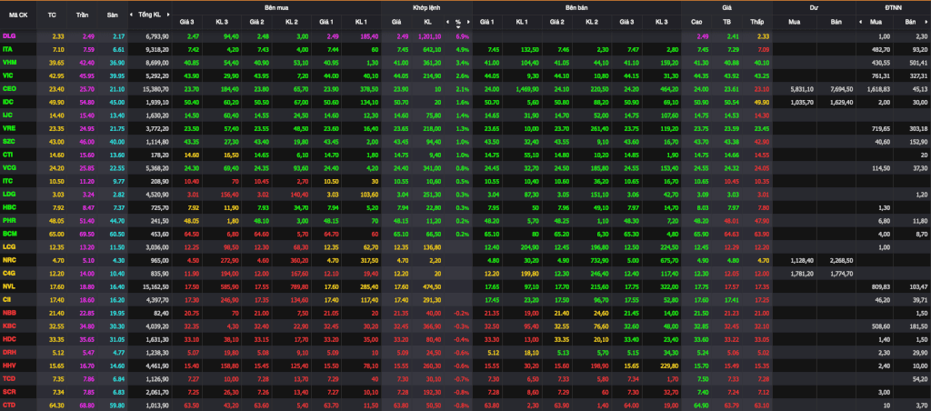This screenshot has height=411, width=931.
Task: Select the VRE ticker symbol
Action: (9, 127)
